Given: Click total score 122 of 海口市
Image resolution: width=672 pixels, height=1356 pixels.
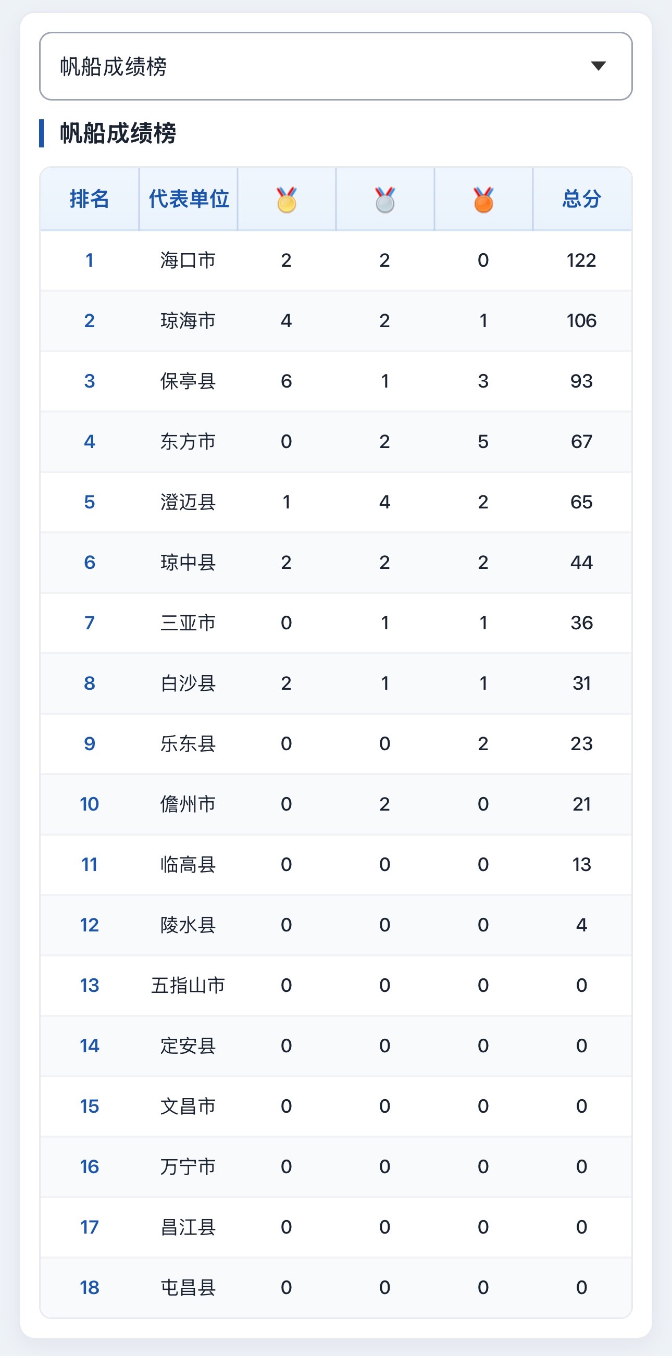Looking at the screenshot, I should [581, 260].
